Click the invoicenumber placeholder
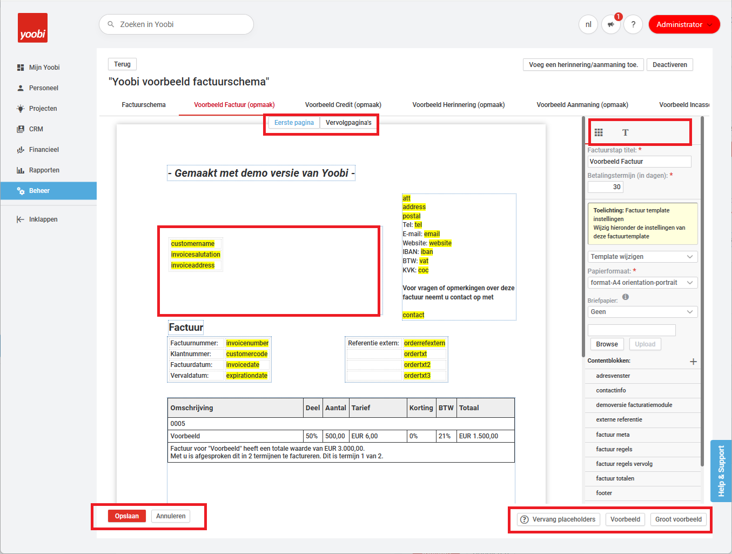 (247, 343)
